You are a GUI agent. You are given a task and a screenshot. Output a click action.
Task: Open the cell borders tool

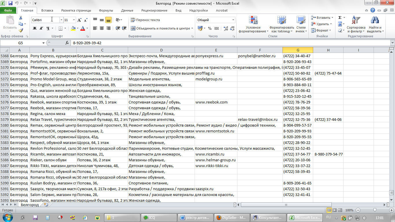pyautogui.click(x=60, y=28)
